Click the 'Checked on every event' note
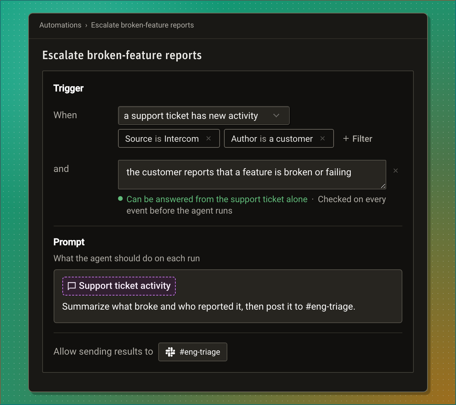The image size is (456, 405). [256, 205]
